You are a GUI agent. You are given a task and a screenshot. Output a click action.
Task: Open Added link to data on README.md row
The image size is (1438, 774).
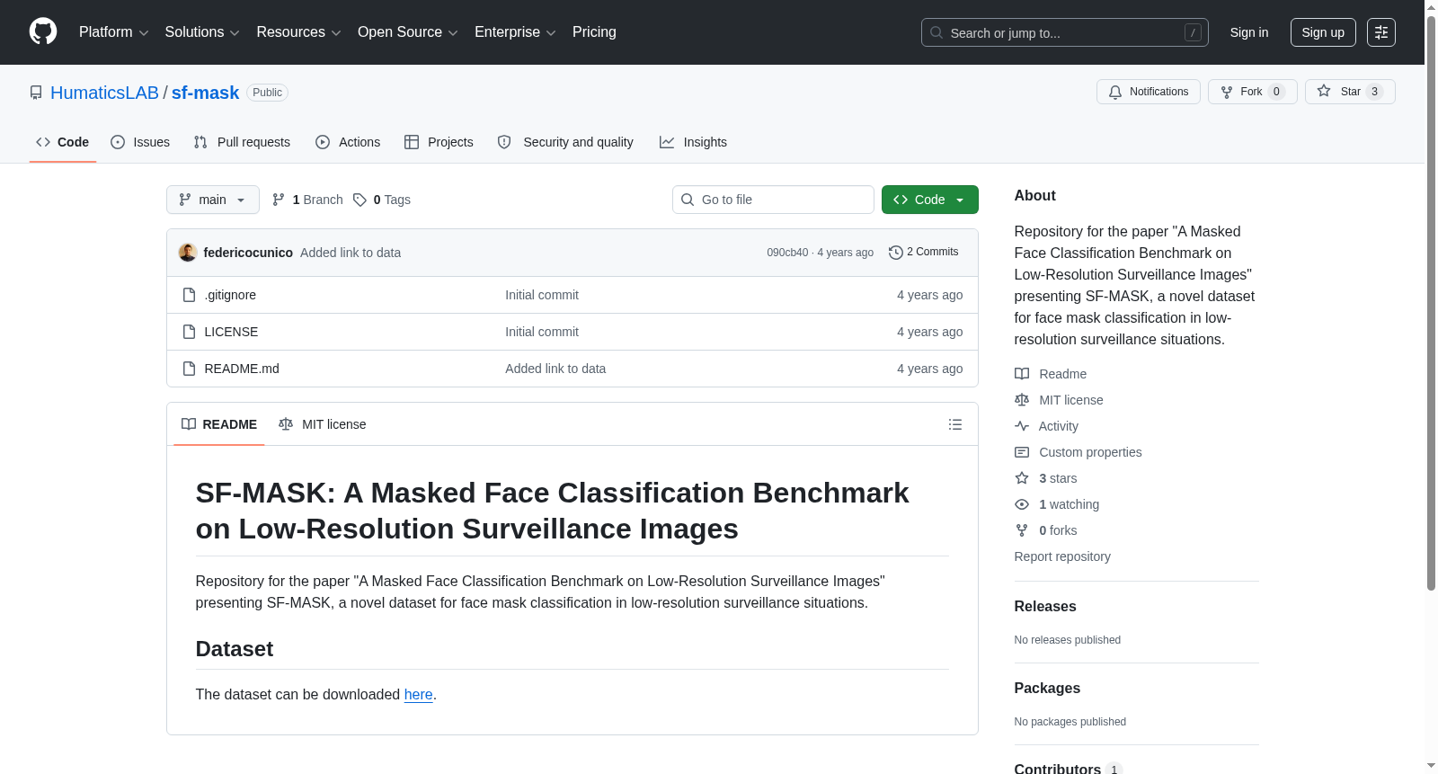click(x=555, y=369)
